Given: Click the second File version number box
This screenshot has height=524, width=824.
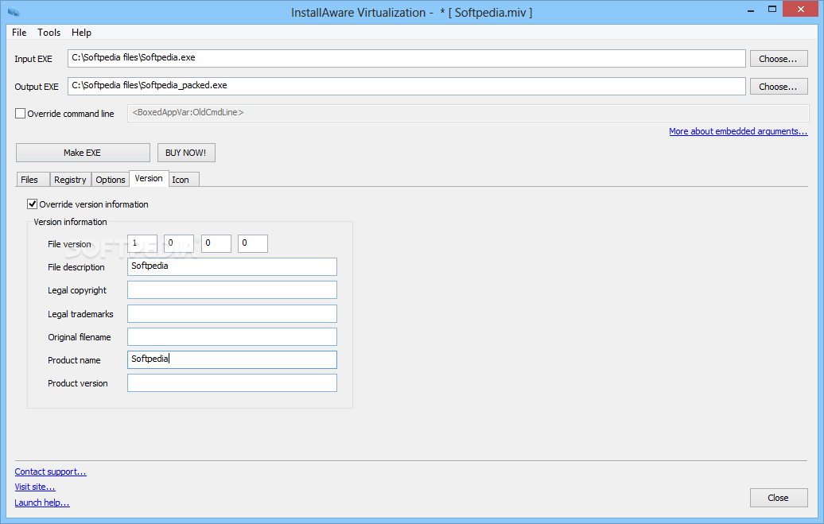Looking at the screenshot, I should (x=179, y=243).
